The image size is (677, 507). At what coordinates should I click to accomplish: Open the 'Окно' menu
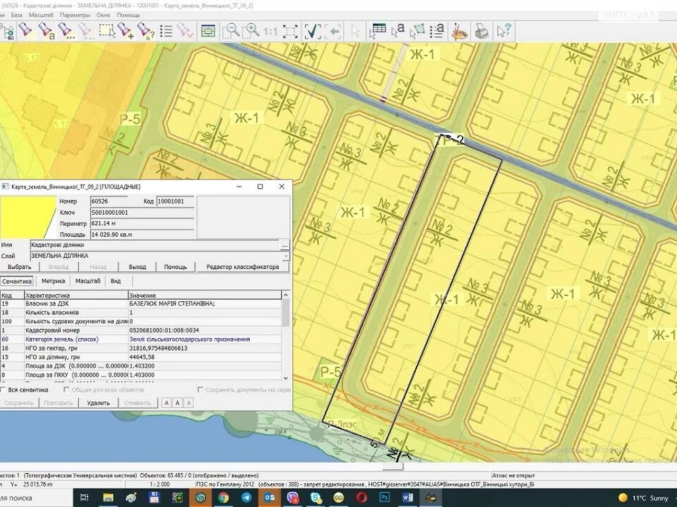click(103, 15)
